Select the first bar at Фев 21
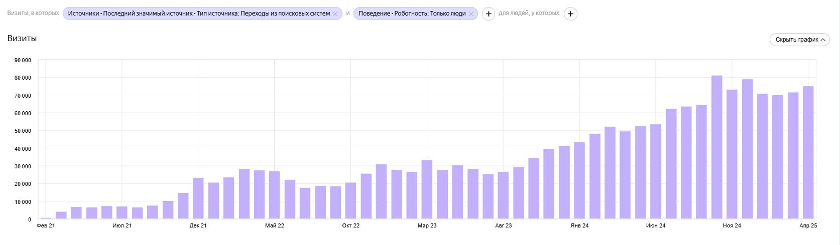840x245 pixels. 46,218
